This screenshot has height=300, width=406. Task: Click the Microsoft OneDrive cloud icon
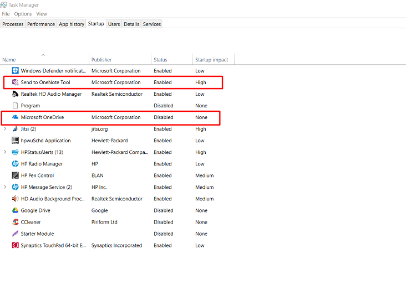[16, 117]
